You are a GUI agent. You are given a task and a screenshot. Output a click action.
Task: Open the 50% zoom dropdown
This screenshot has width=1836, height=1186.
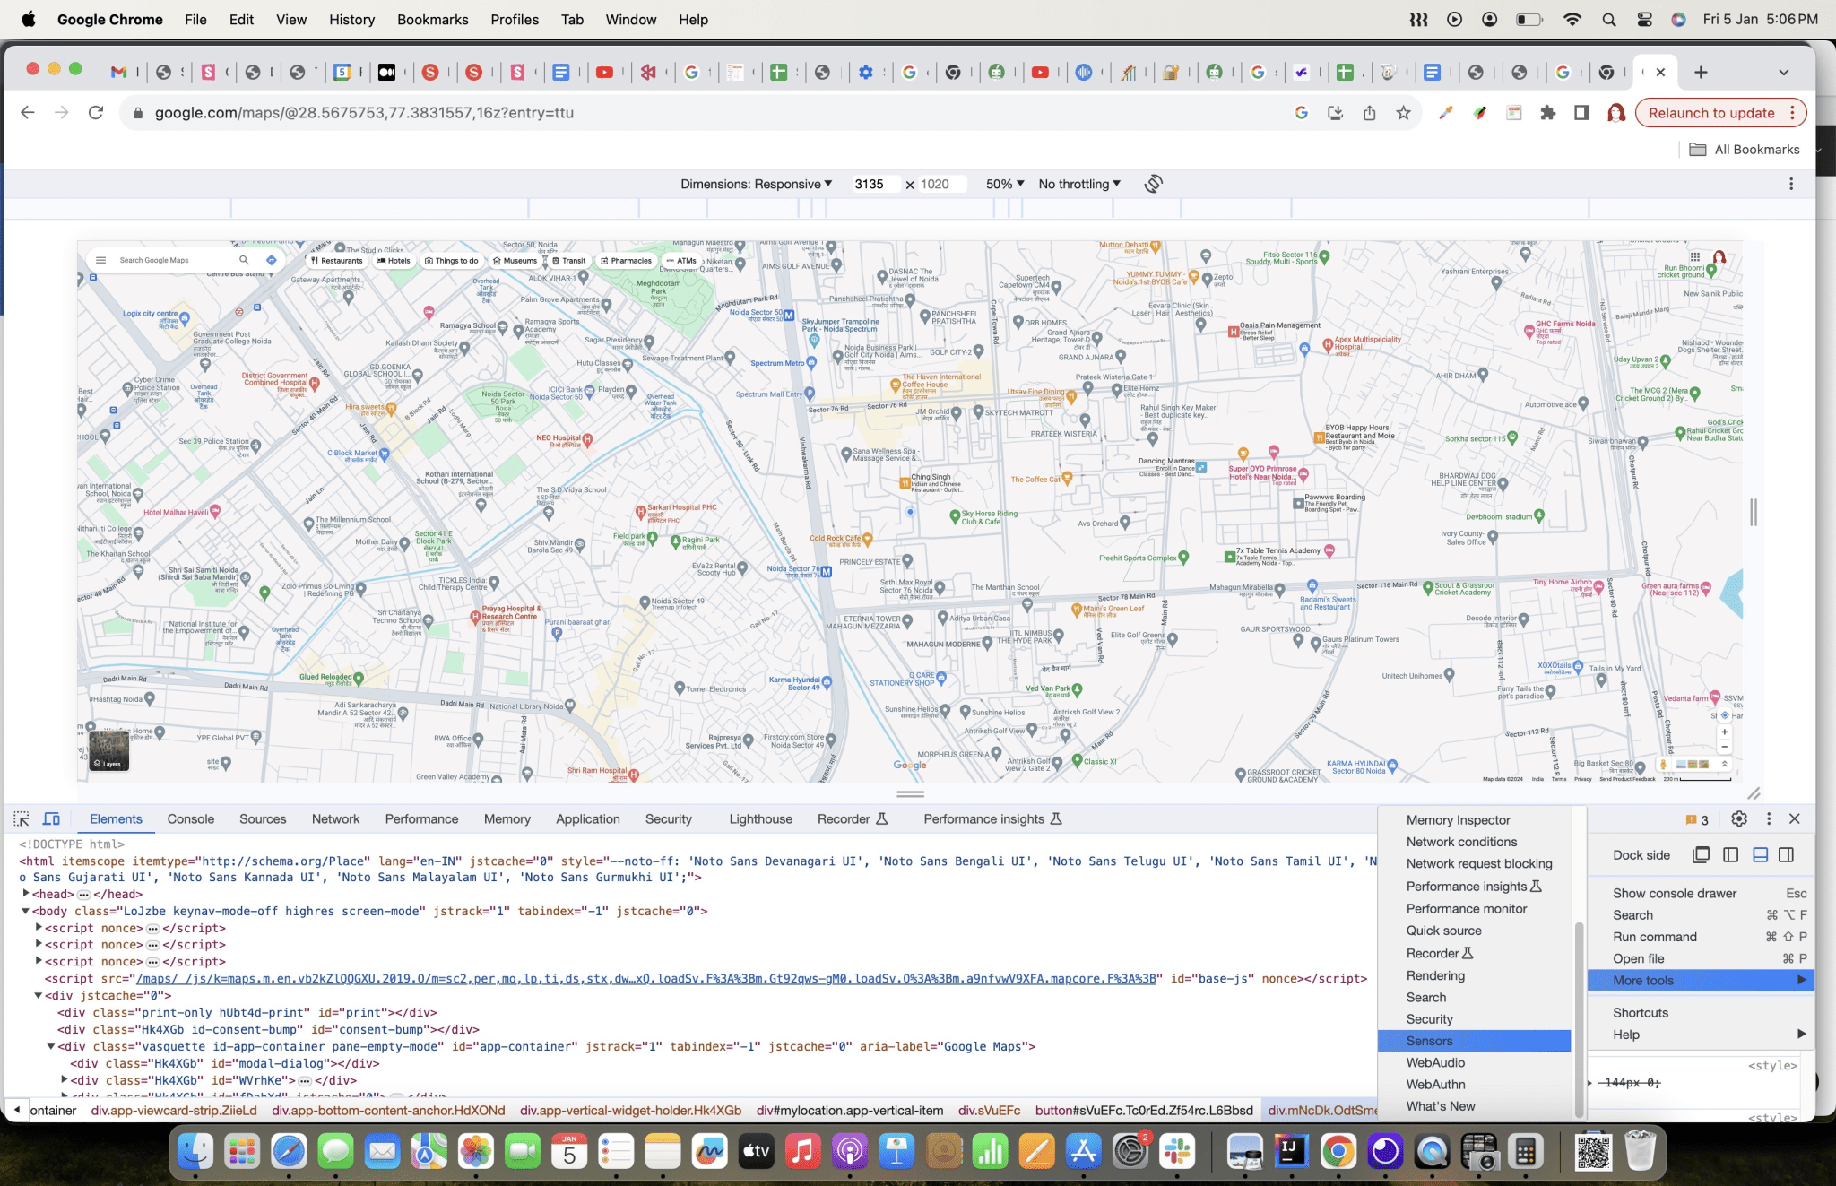(x=1004, y=184)
